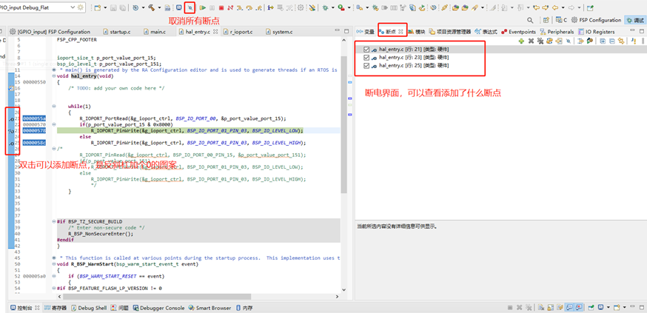Click the bug Debug launch icon
647x313 pixels.
click(x=325, y=7)
